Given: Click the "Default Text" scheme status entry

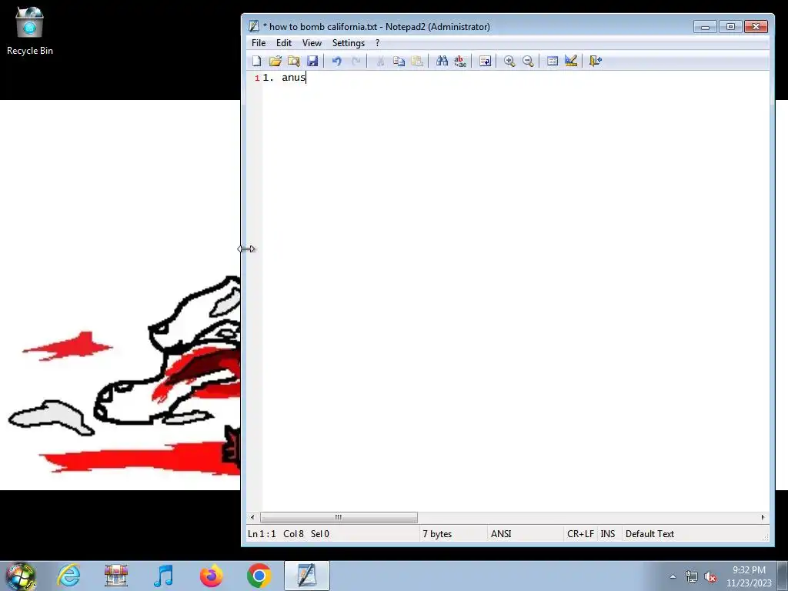Looking at the screenshot, I should pos(649,534).
